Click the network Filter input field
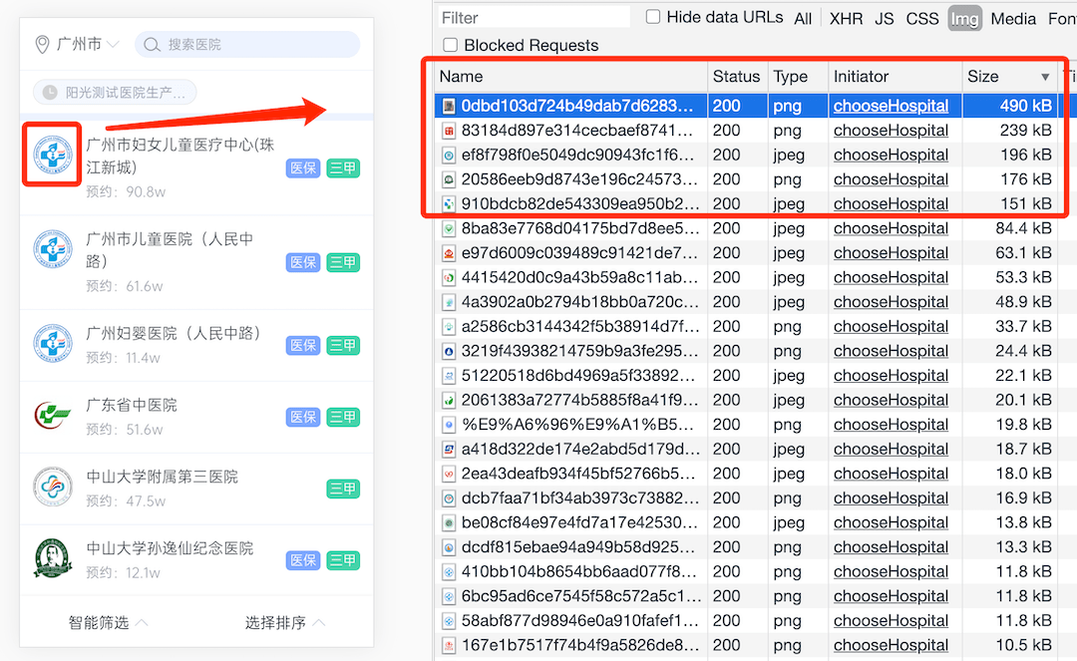 point(535,18)
